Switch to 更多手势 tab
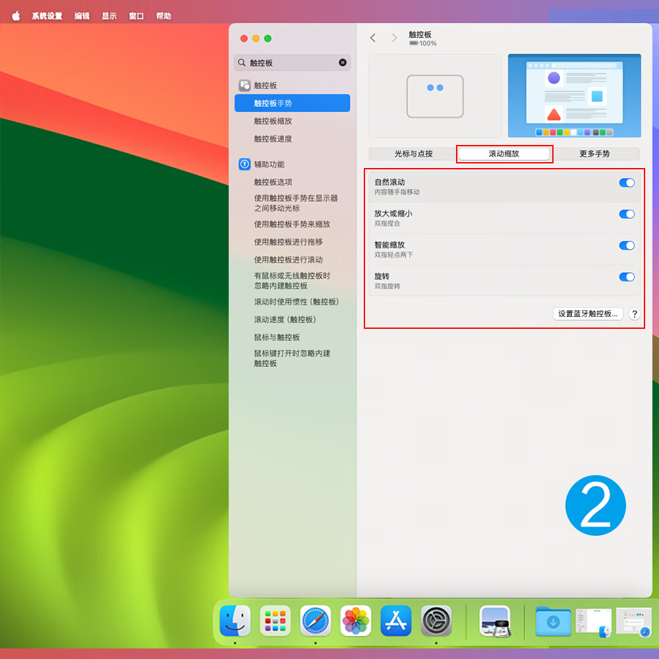The width and height of the screenshot is (659, 659). (594, 154)
